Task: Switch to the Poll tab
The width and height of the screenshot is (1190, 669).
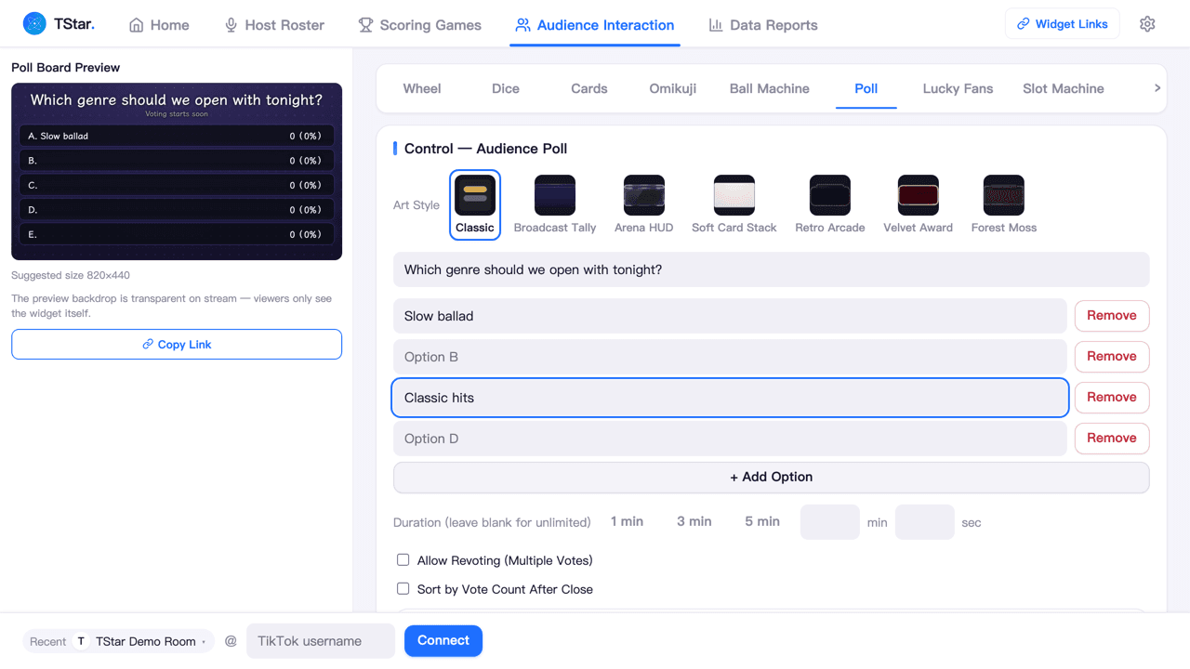Action: tap(866, 88)
